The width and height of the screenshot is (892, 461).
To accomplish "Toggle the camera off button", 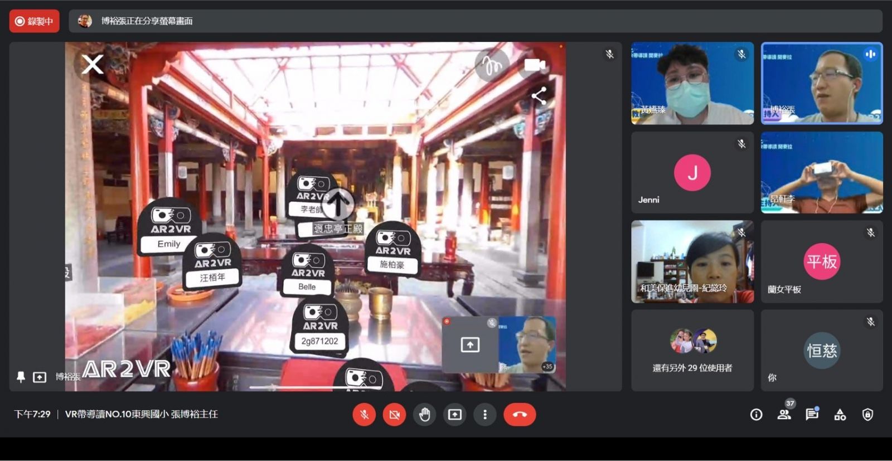I will tap(394, 415).
